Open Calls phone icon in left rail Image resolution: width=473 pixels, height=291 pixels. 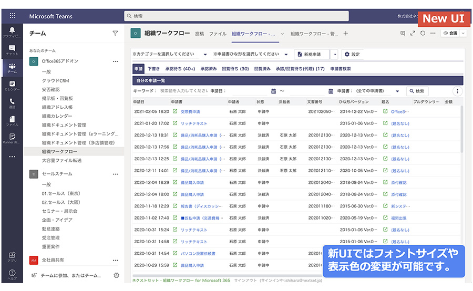[12, 103]
